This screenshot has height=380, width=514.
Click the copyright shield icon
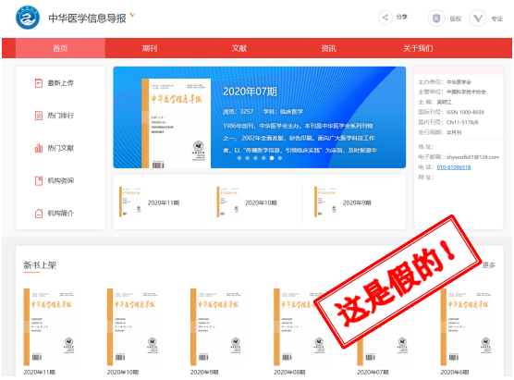coord(436,18)
